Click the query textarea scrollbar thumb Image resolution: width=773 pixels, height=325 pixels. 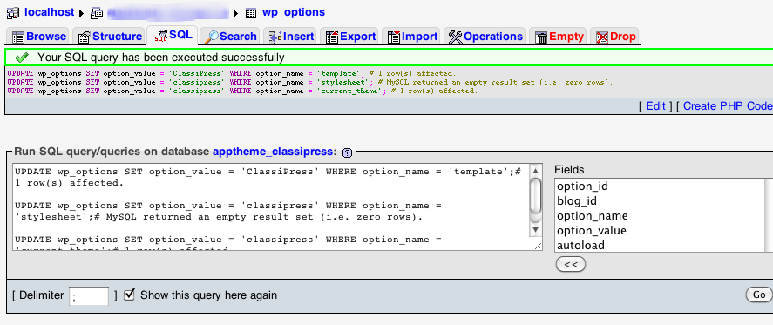(x=535, y=195)
